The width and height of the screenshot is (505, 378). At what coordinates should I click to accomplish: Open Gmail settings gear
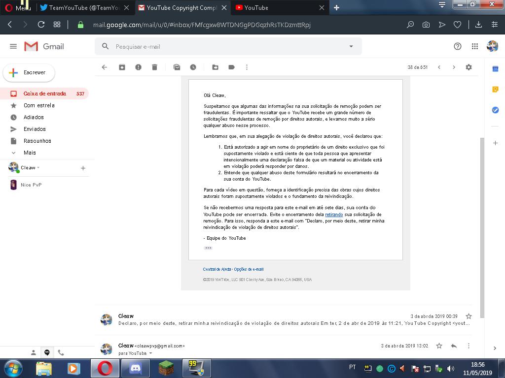pos(469,67)
